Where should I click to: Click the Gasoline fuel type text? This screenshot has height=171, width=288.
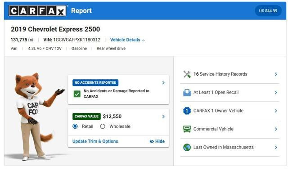pos(79,49)
